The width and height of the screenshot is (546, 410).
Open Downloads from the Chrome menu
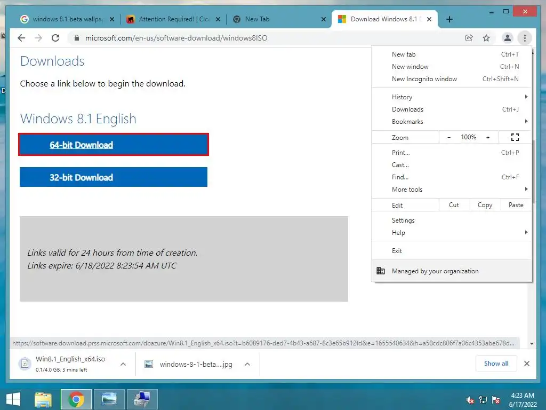click(x=452, y=109)
